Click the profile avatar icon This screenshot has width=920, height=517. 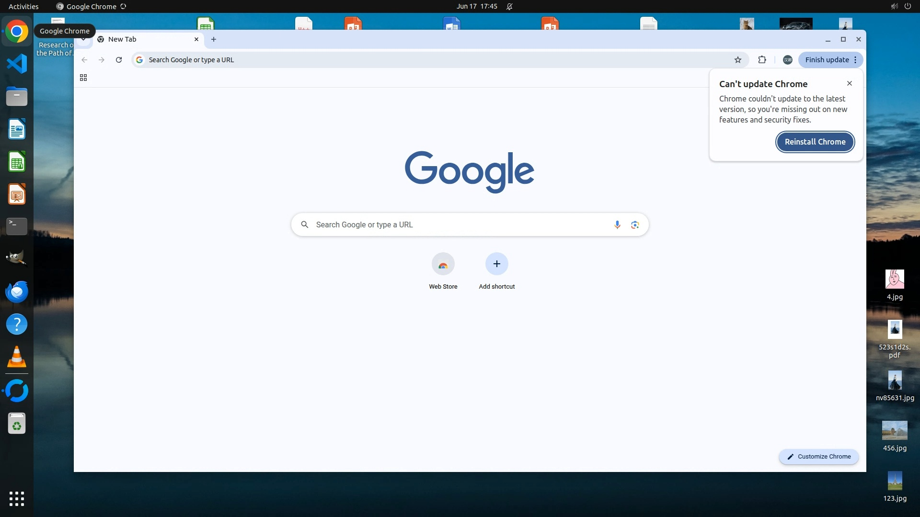787,60
